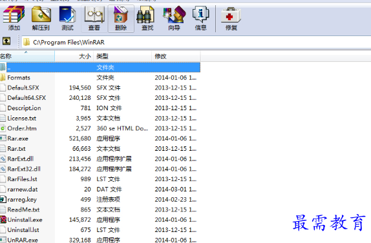The width and height of the screenshot is (371, 243).
Task: Click the View (查看) toolbar icon
Action: 94,15
